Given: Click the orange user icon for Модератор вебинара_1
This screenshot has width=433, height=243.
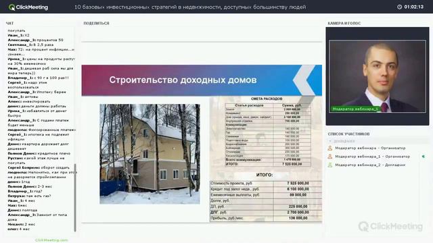Looking at the screenshot, I should [x=329, y=157].
